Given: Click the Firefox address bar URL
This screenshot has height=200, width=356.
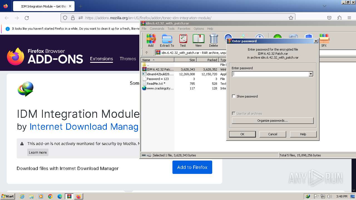Looking at the screenshot, I should coord(148,18).
